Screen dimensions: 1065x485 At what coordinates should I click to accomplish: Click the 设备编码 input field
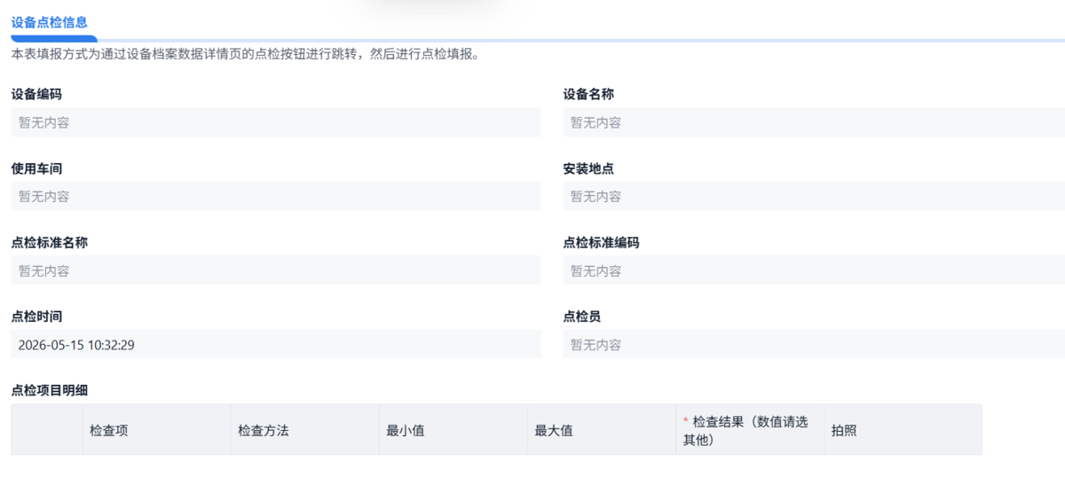(x=276, y=122)
